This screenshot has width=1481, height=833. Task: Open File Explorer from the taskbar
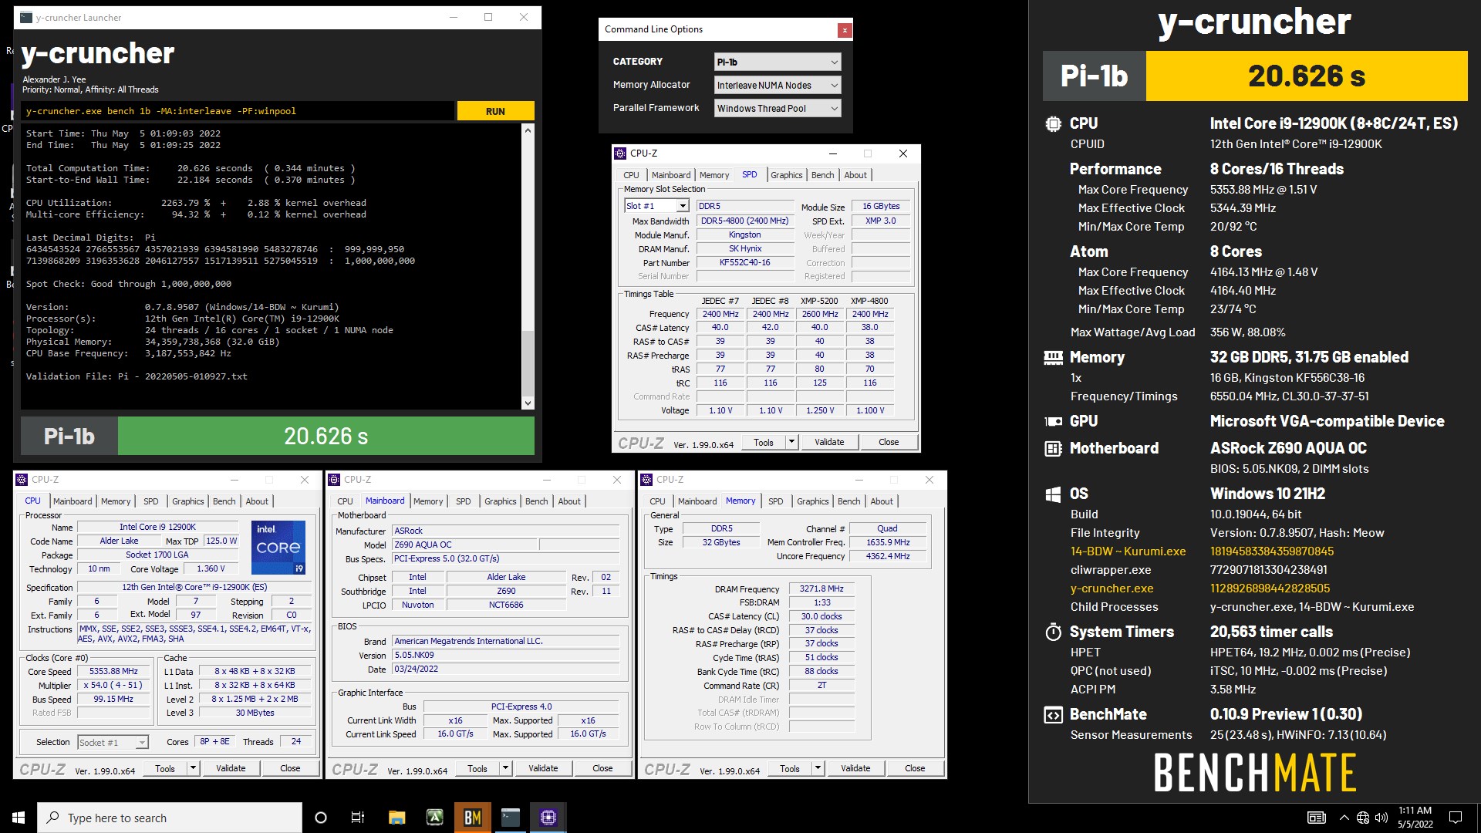[396, 818]
